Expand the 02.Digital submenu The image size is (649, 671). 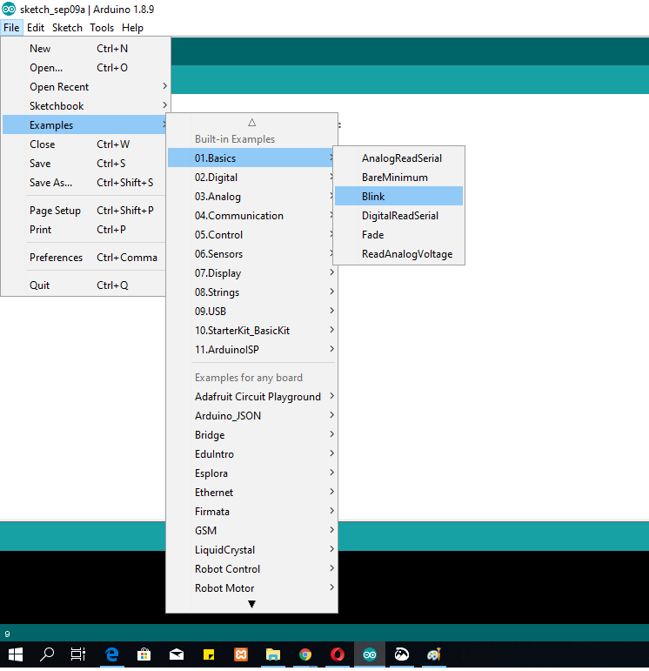point(252,178)
